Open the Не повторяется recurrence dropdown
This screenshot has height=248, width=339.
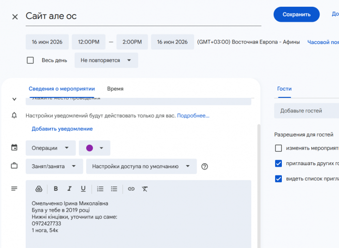[x=106, y=61]
